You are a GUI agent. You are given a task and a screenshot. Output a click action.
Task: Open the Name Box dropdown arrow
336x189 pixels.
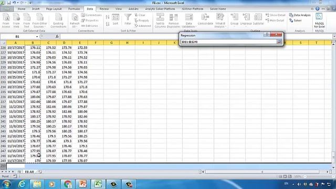(x=37, y=37)
